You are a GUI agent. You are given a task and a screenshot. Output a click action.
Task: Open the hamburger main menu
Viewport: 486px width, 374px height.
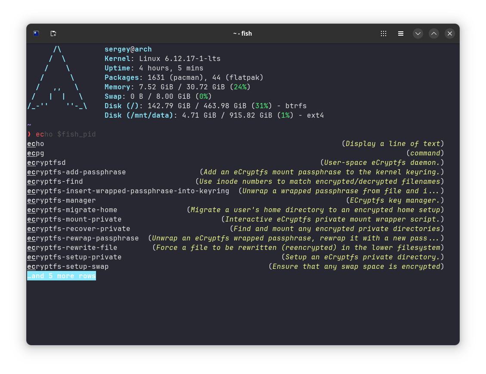click(x=401, y=33)
